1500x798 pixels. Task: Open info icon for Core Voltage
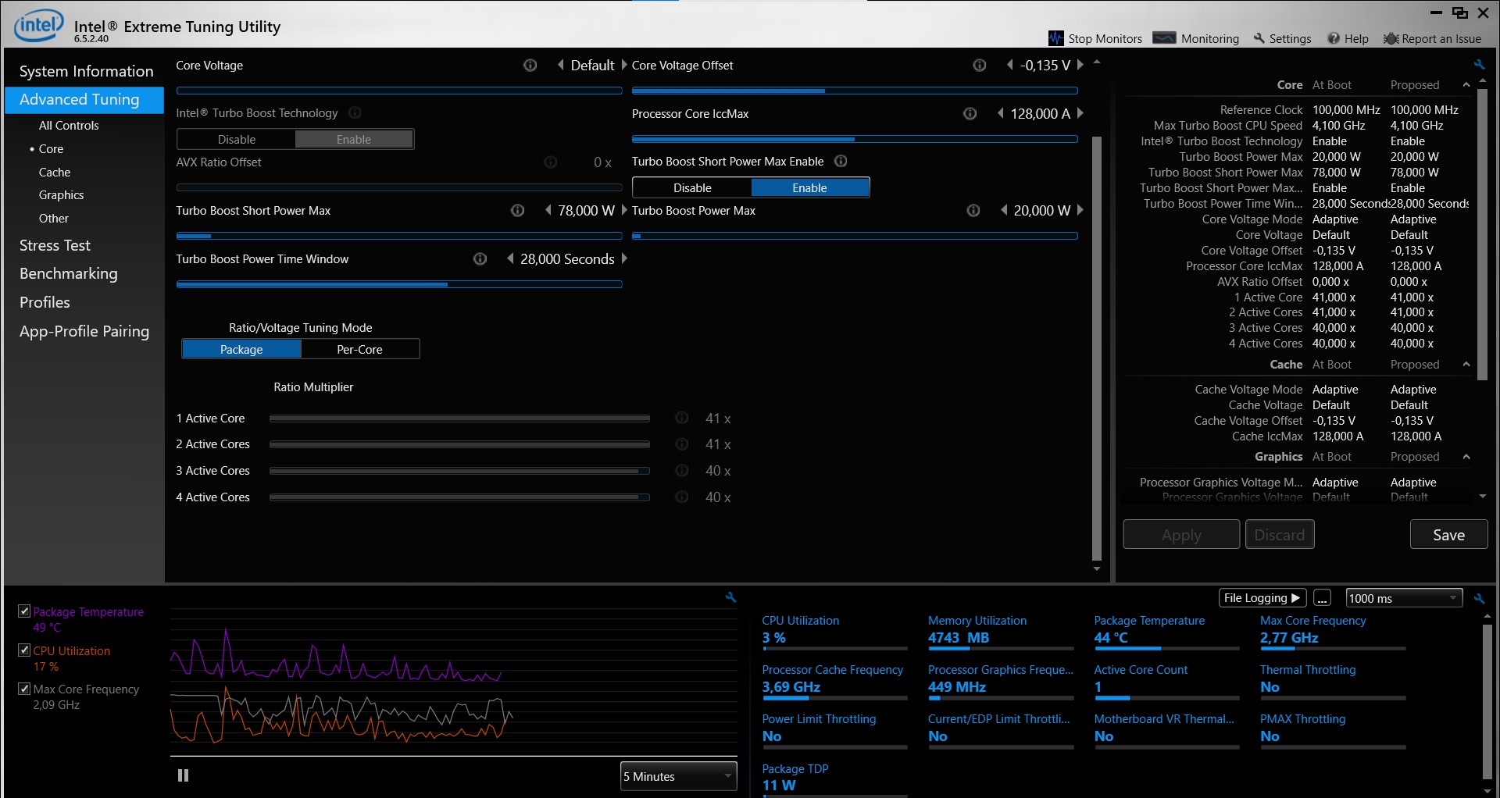tap(530, 66)
